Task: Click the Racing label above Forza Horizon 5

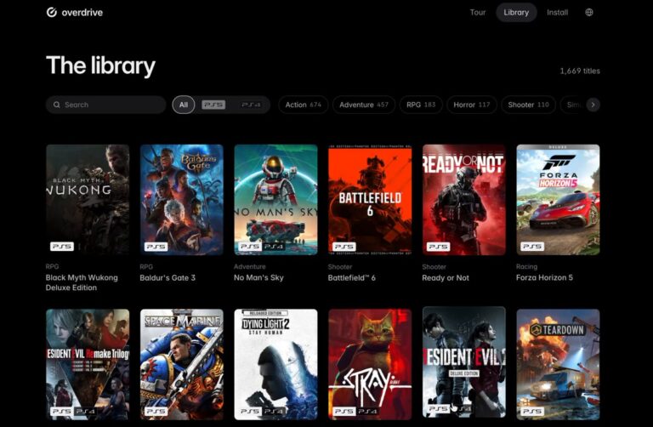Action: (526, 266)
